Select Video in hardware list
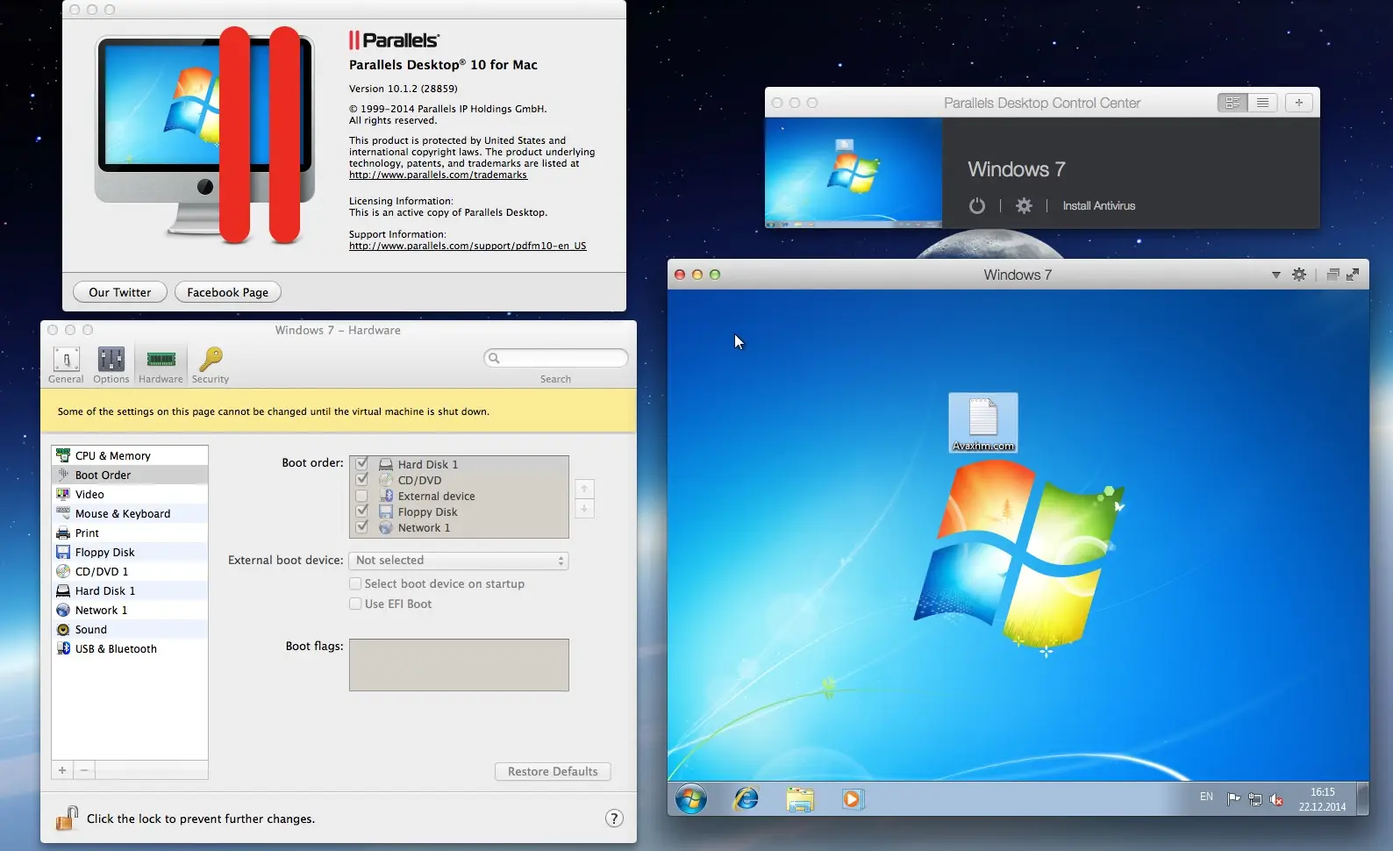Screen dimensions: 1393x851 (130, 494)
